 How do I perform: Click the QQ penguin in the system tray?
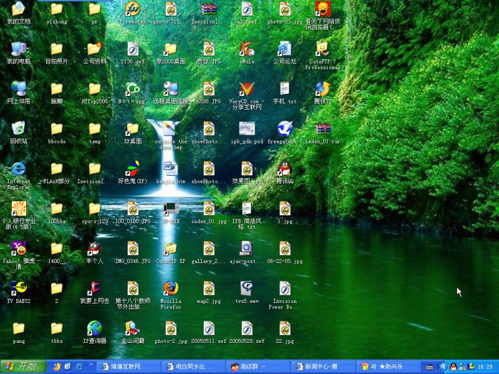(452, 367)
